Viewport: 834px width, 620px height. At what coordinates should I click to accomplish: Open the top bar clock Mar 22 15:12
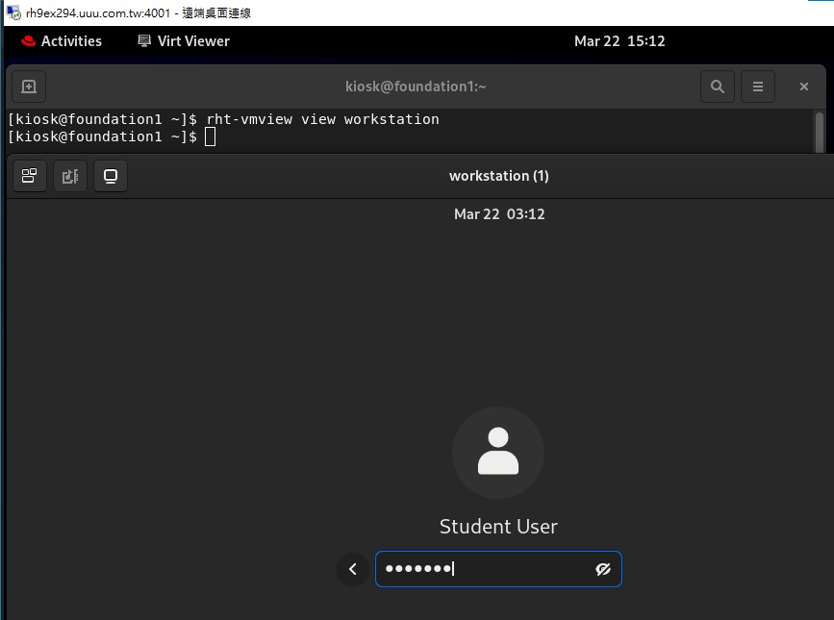619,41
